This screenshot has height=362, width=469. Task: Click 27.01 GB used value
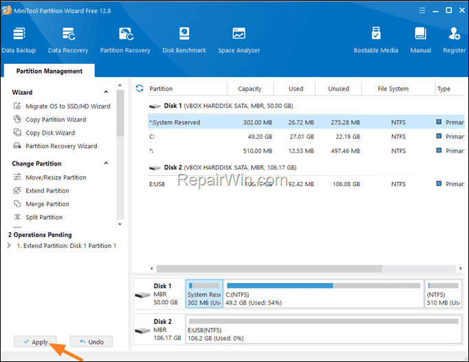coord(302,137)
